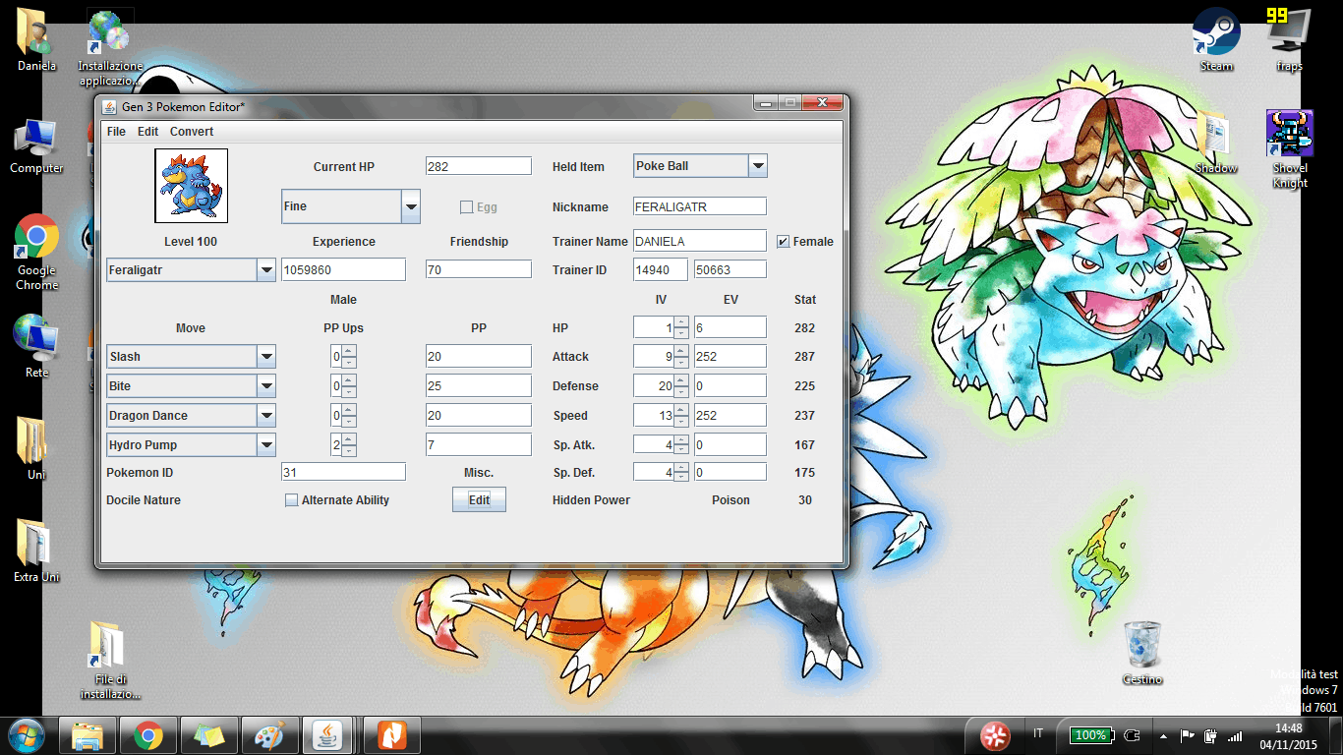Open the Hydro Pump move dropdown

coord(265,445)
